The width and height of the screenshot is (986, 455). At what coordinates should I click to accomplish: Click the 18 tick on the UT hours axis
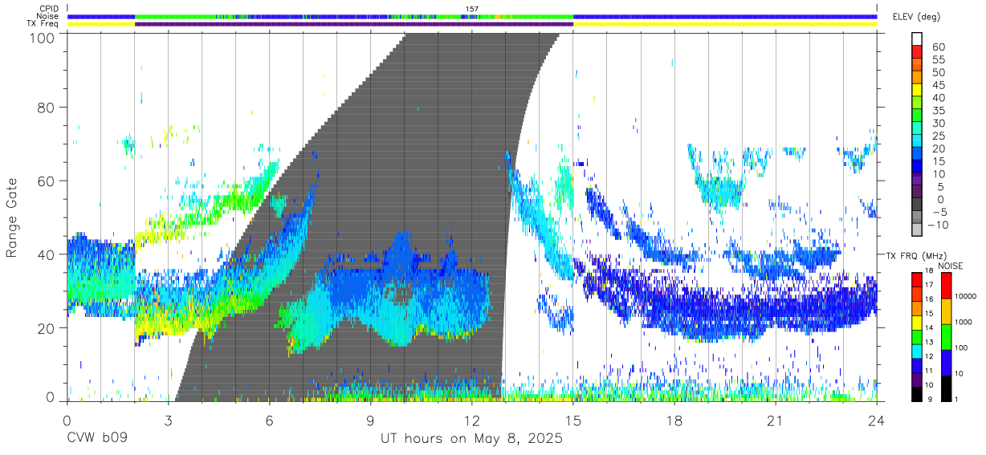point(674,420)
